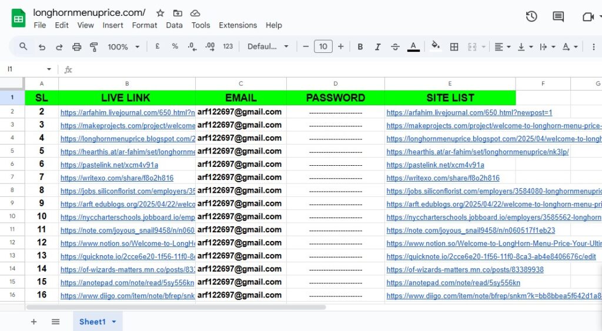The image size is (602, 331).
Task: Decrease font size minus button
Action: (306, 46)
